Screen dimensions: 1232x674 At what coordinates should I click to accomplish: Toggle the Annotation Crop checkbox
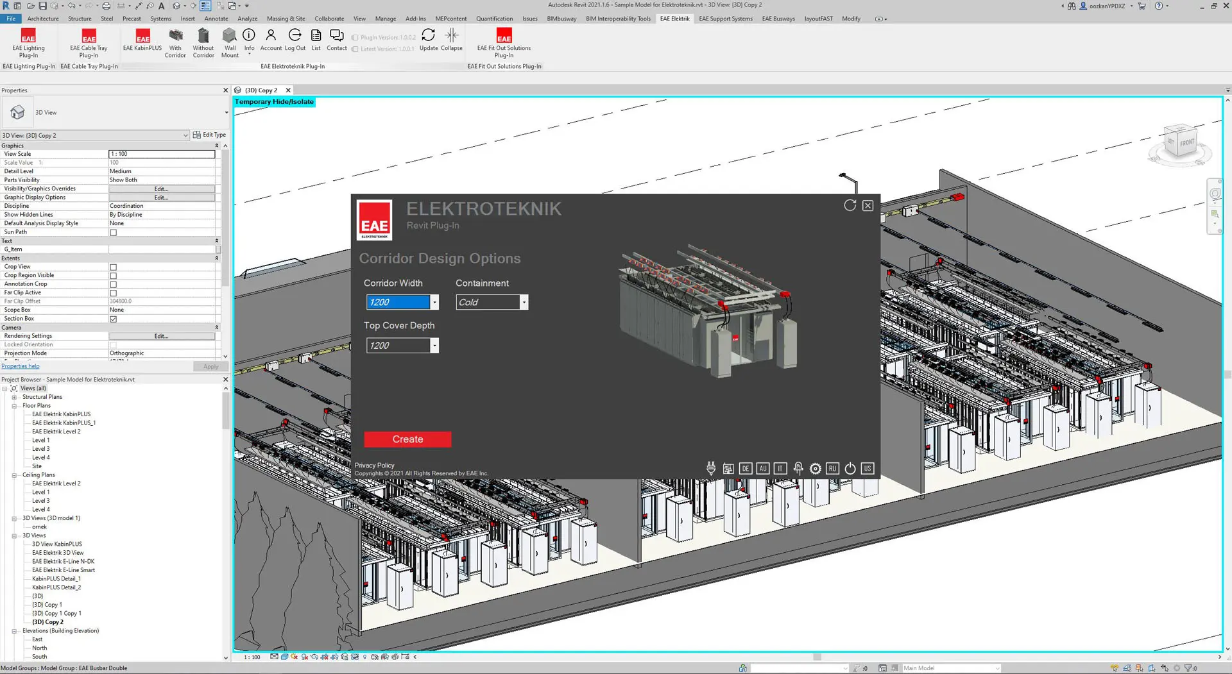[x=113, y=285]
